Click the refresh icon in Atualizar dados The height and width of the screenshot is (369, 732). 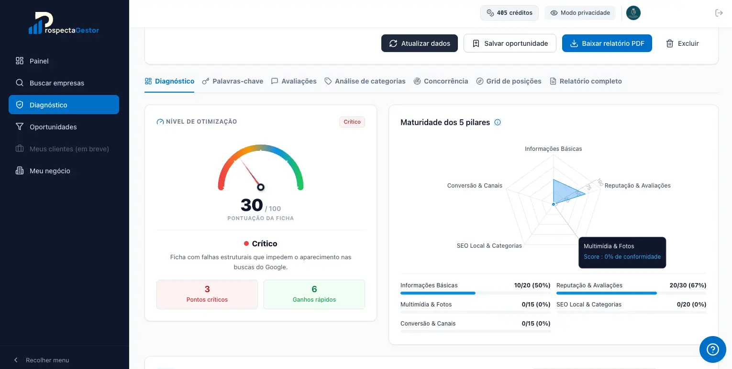(x=393, y=43)
